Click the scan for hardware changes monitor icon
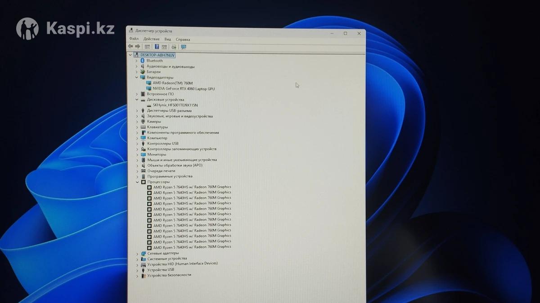Image resolution: width=540 pixels, height=303 pixels. click(x=184, y=47)
